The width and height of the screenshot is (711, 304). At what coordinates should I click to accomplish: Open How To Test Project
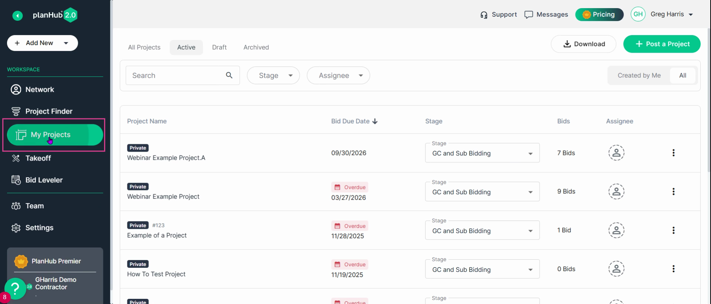point(156,274)
